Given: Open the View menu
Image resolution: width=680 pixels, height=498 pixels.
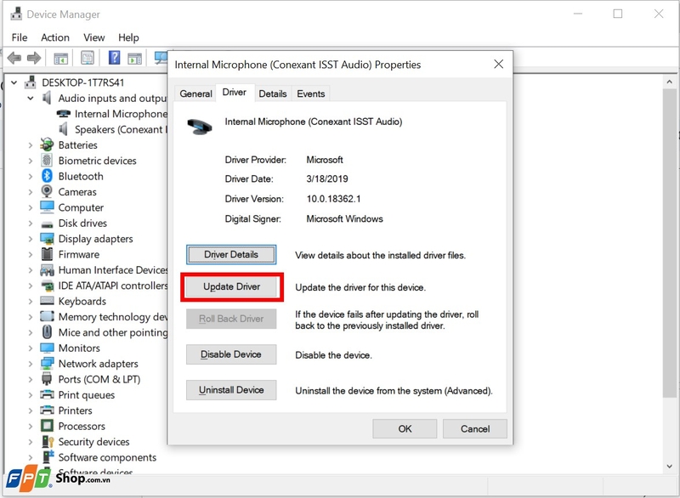Looking at the screenshot, I should [x=93, y=37].
